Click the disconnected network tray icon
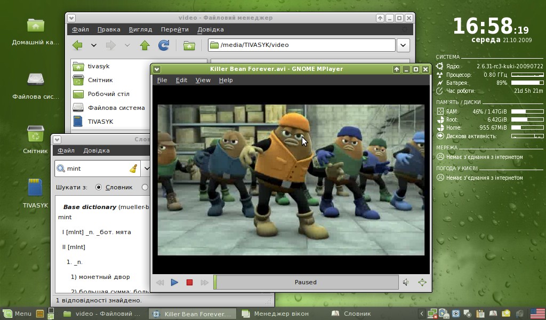 [x=432, y=314]
